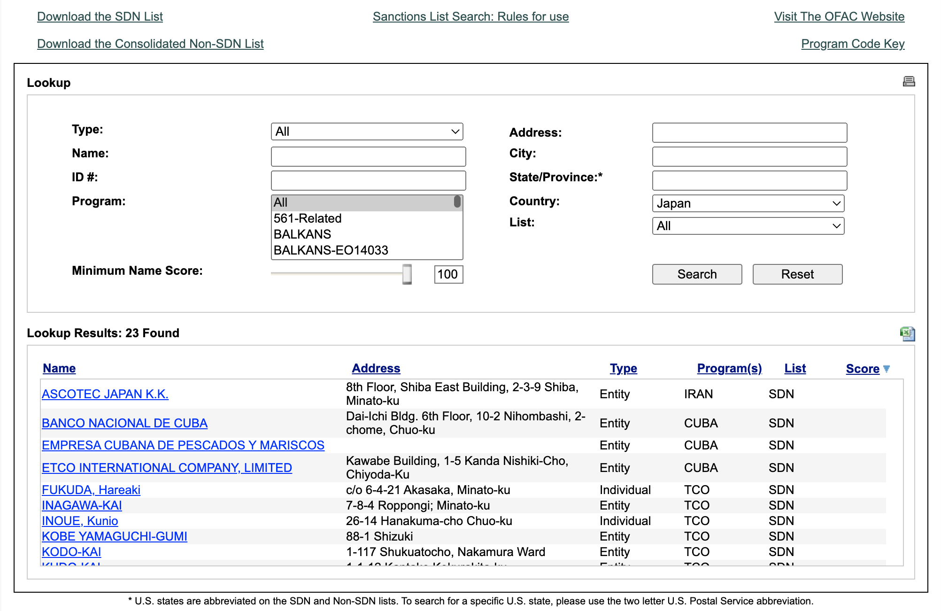941x611 pixels.
Task: Open the Type dropdown
Action: coord(367,131)
